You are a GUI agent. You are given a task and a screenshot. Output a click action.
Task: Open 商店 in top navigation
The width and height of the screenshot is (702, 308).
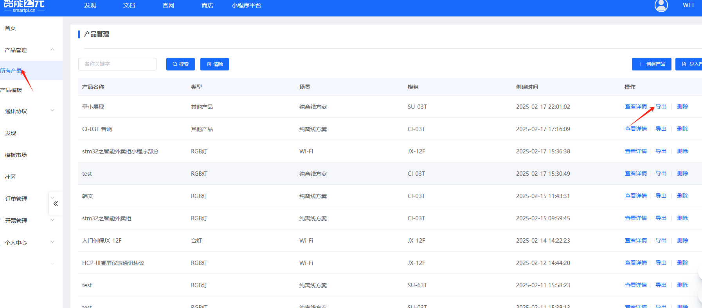207,5
